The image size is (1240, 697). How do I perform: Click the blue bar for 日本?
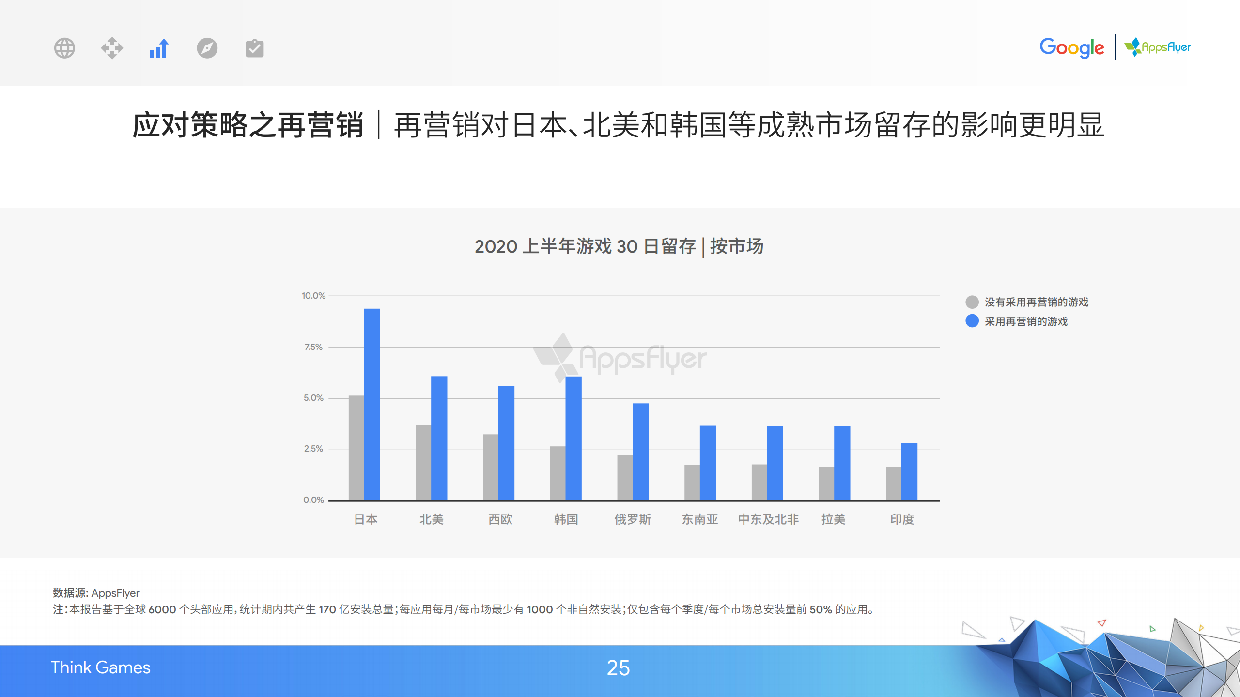(372, 404)
